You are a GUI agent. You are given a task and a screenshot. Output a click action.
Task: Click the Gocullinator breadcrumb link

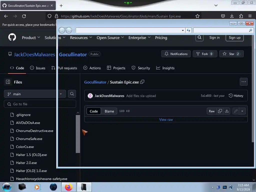point(95,82)
